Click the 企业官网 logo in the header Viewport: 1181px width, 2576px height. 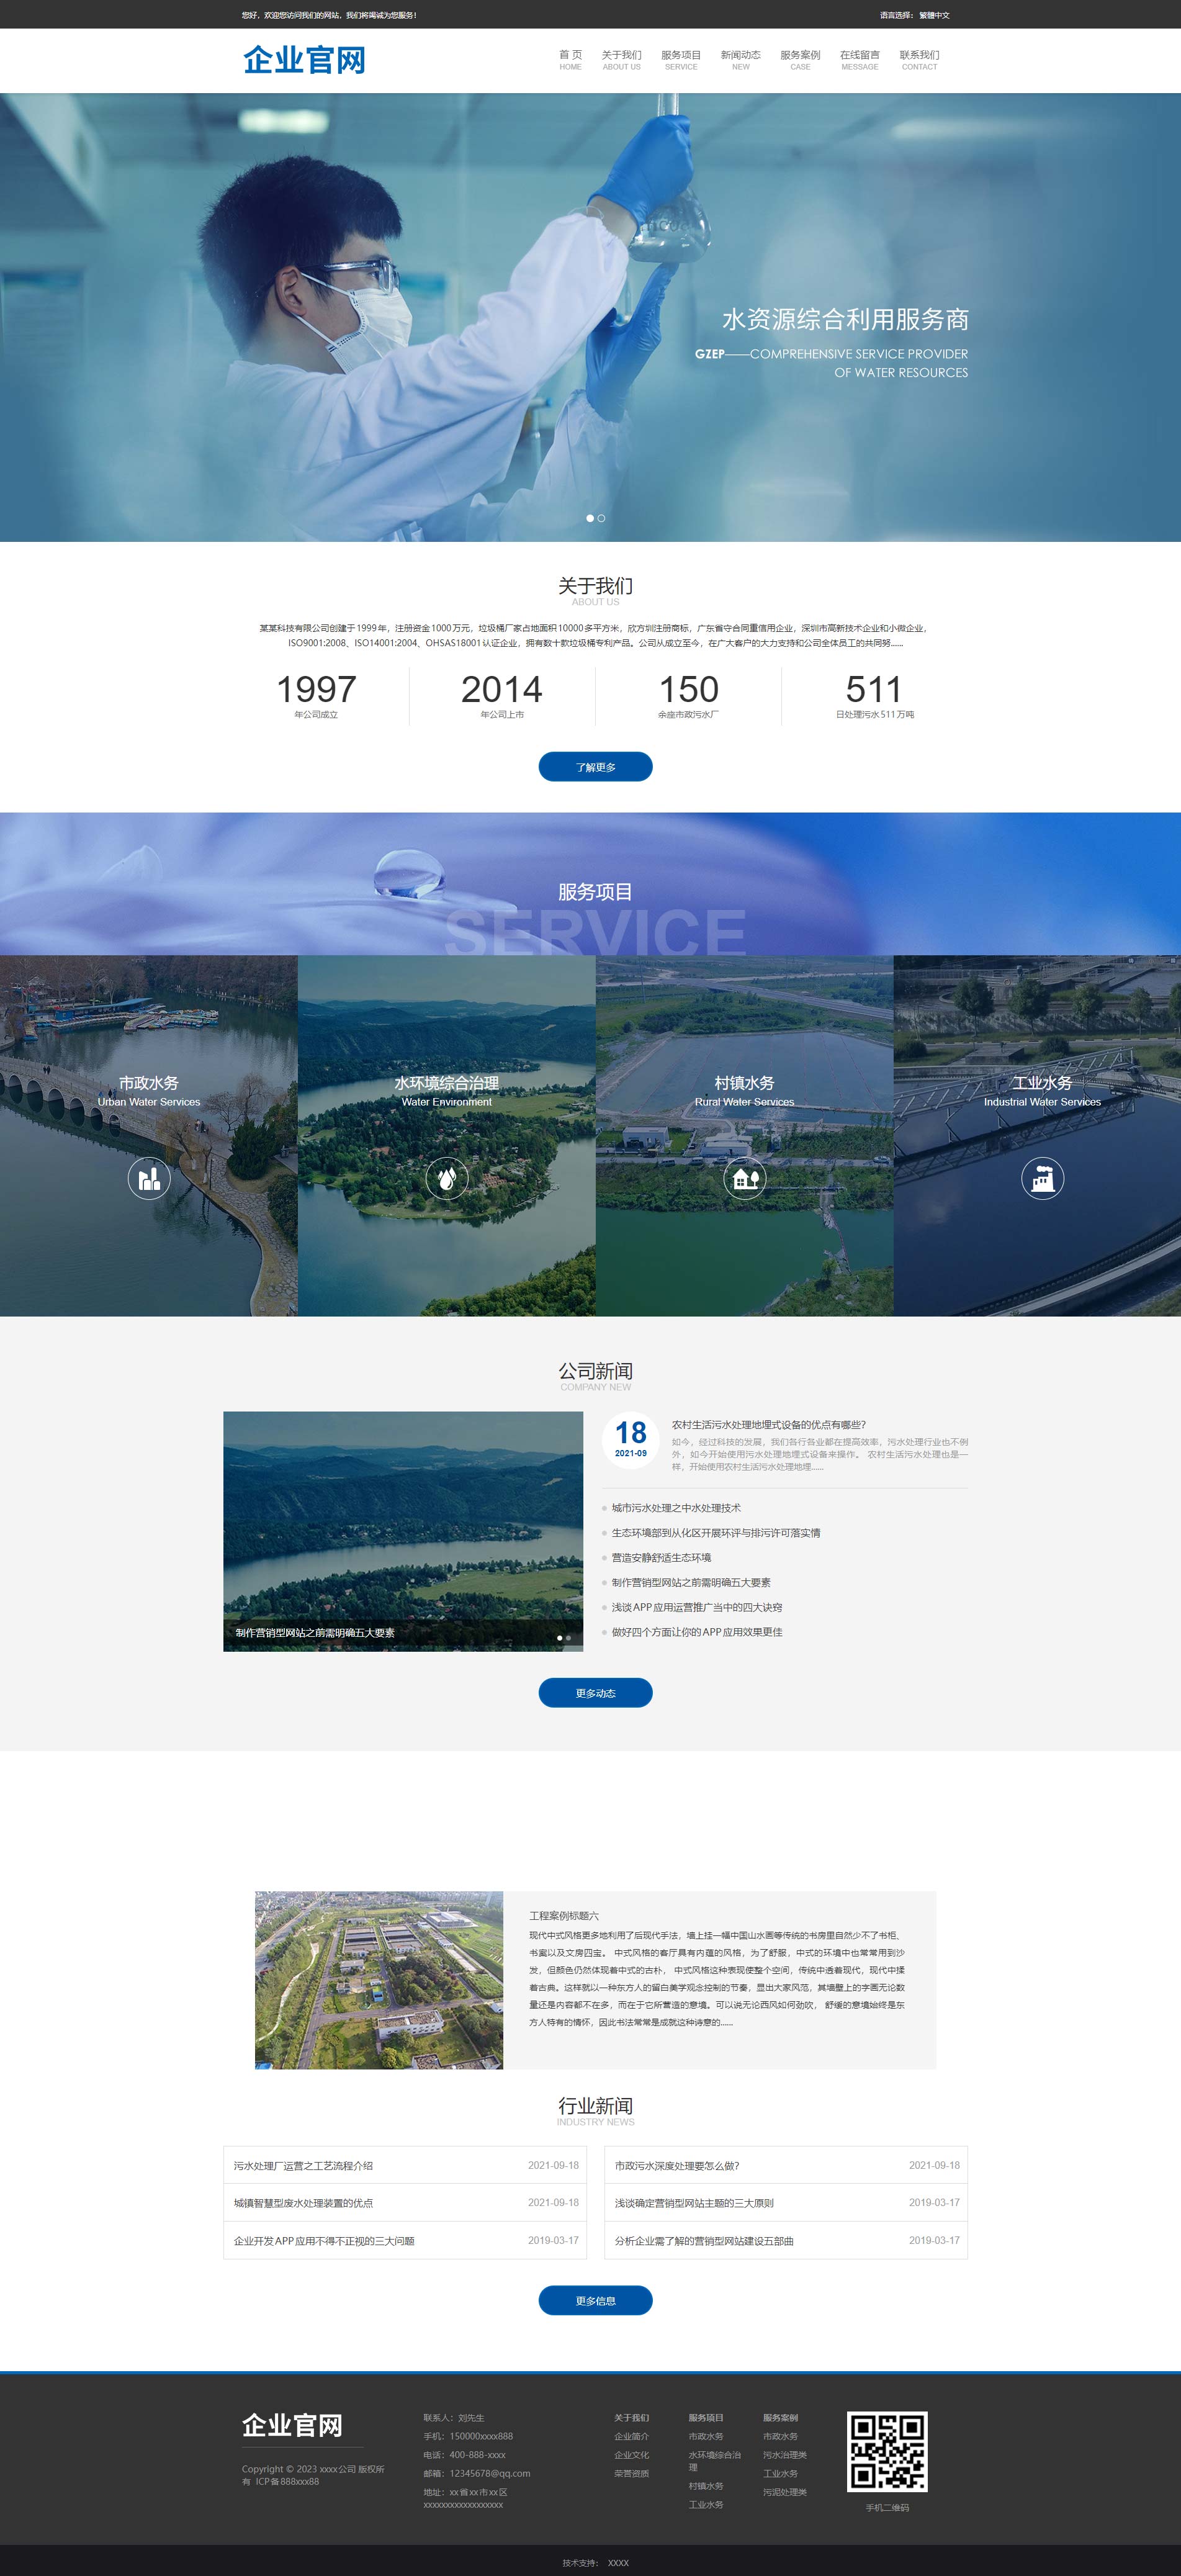coord(304,60)
